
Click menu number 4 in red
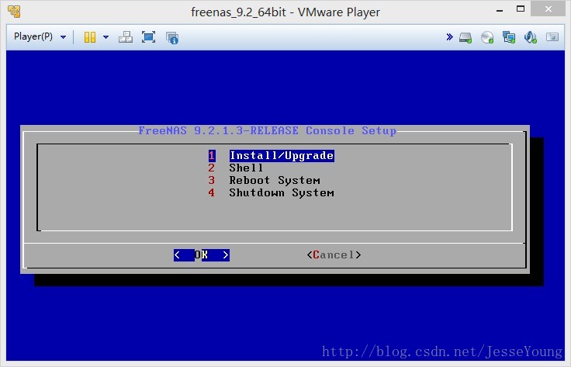click(x=212, y=193)
